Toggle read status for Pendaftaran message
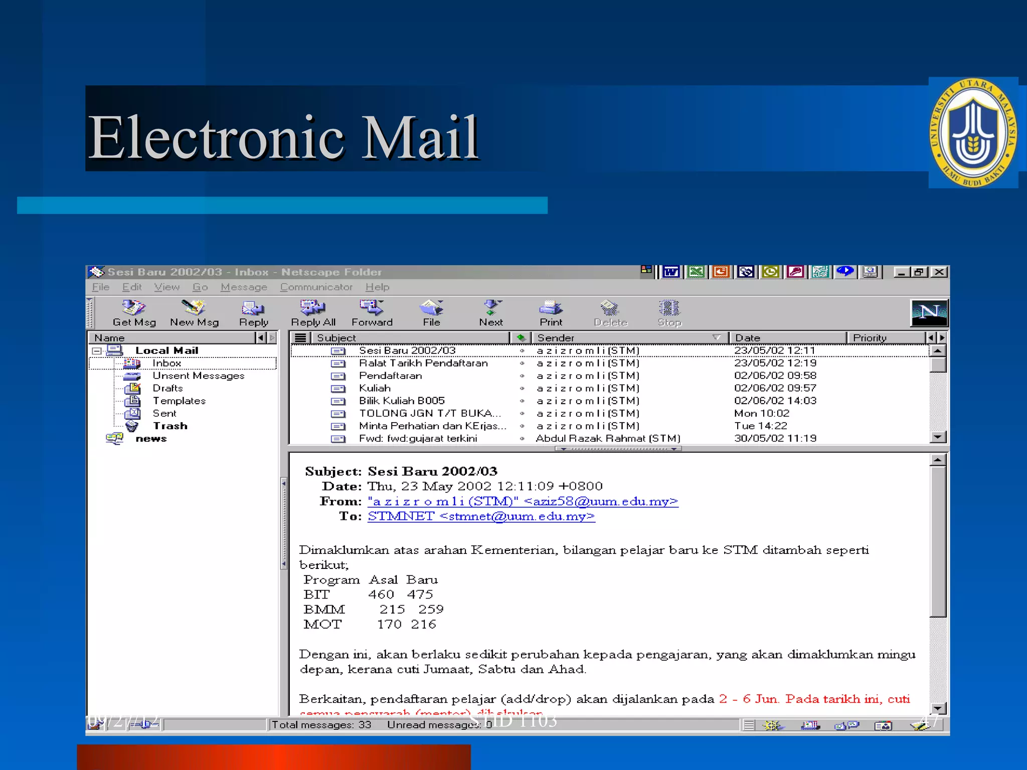Viewport: 1027px width, 770px height. tap(522, 375)
